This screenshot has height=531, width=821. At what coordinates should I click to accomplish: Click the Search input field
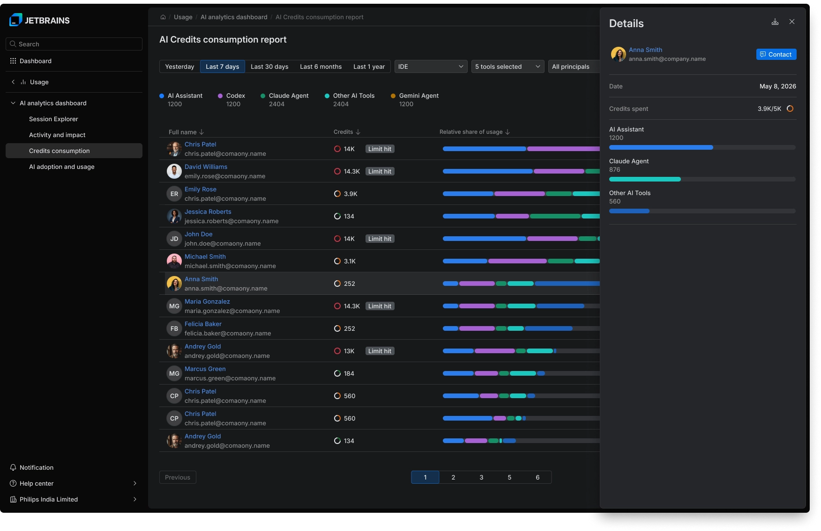[74, 44]
